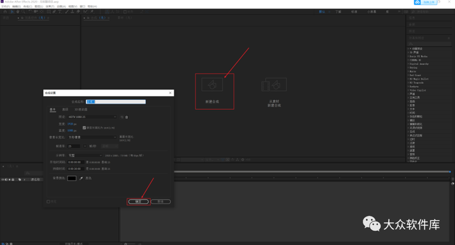Click the timeline work area bar
455x245 pixels.
(x=312, y=172)
